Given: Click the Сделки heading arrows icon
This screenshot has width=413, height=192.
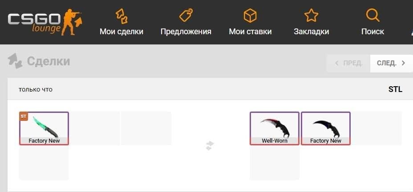Looking at the screenshot, I should pos(15,61).
